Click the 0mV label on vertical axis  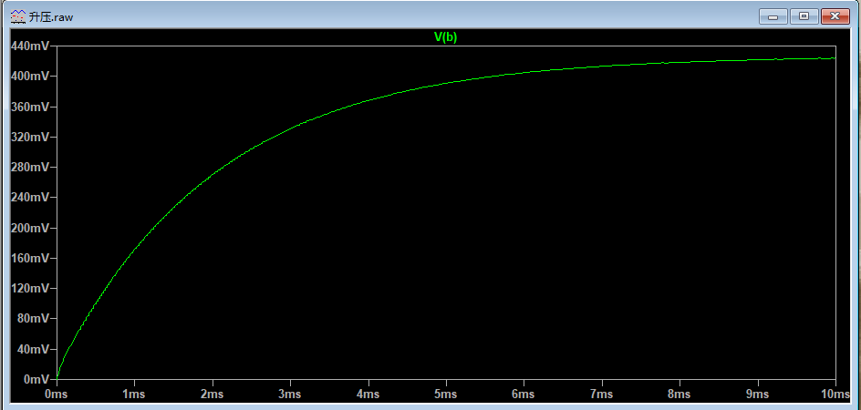pyautogui.click(x=36, y=379)
